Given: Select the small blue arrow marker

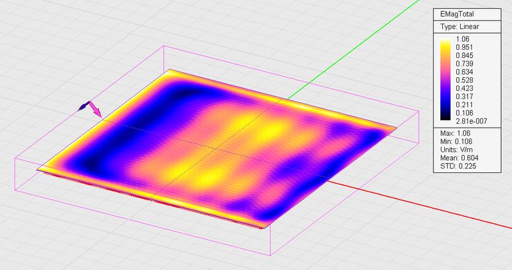Looking at the screenshot, I should pyautogui.click(x=83, y=107).
